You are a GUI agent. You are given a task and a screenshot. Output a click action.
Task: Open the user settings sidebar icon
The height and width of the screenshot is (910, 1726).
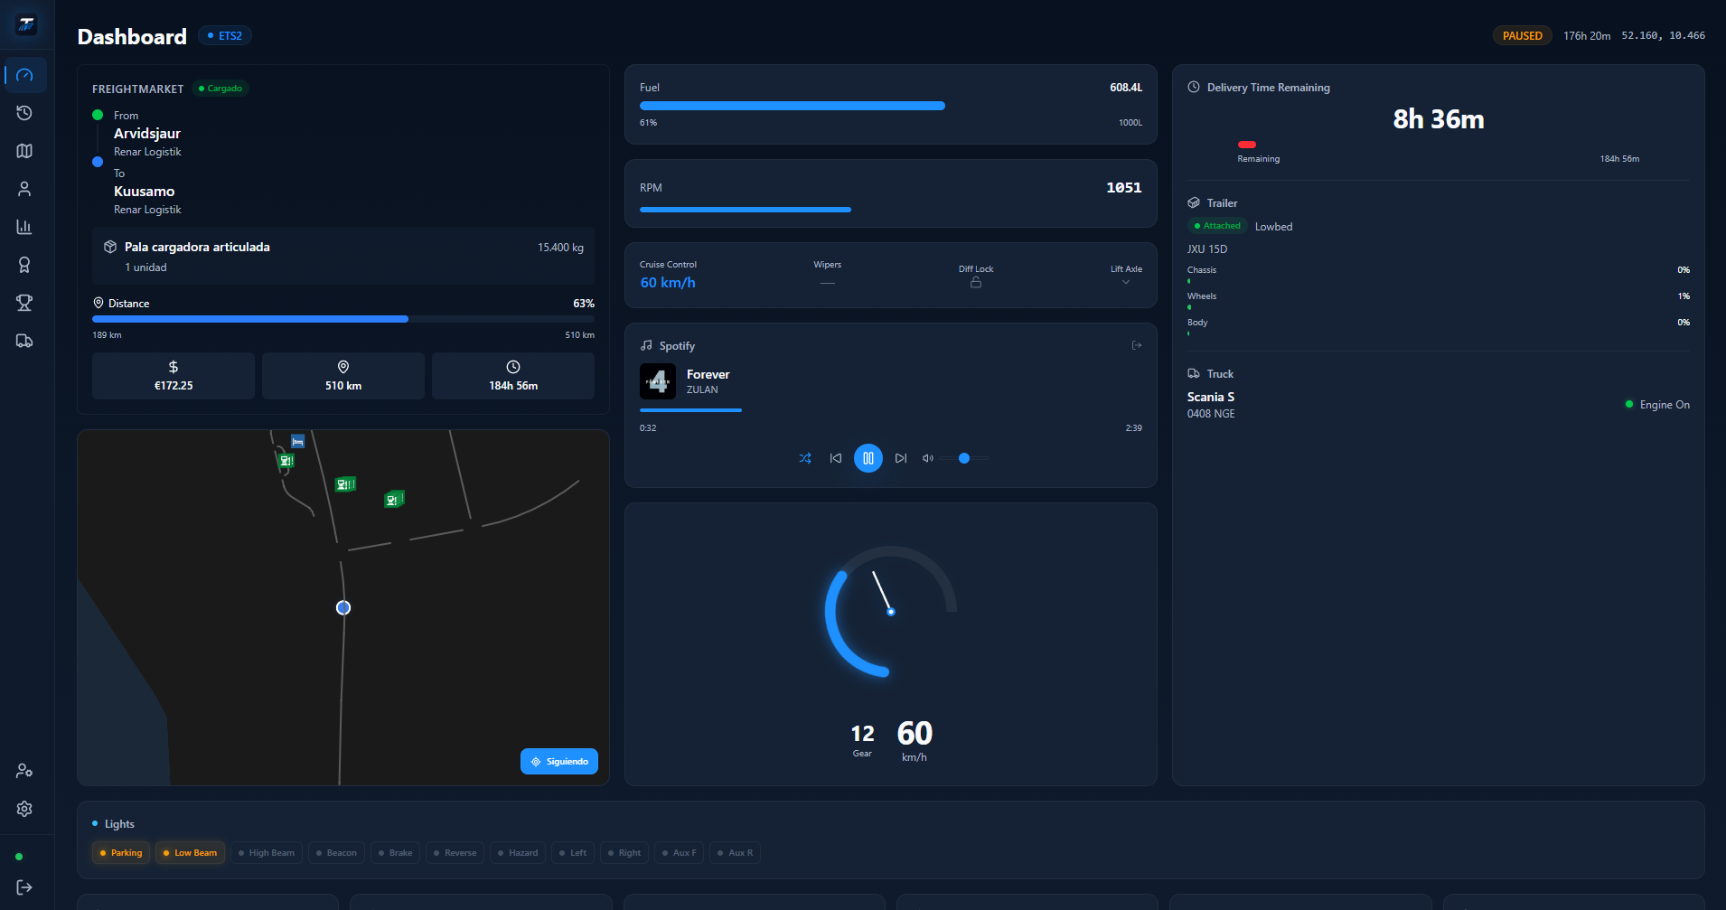pyautogui.click(x=24, y=771)
